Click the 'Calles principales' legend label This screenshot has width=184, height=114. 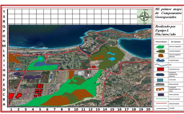(x=174, y=104)
